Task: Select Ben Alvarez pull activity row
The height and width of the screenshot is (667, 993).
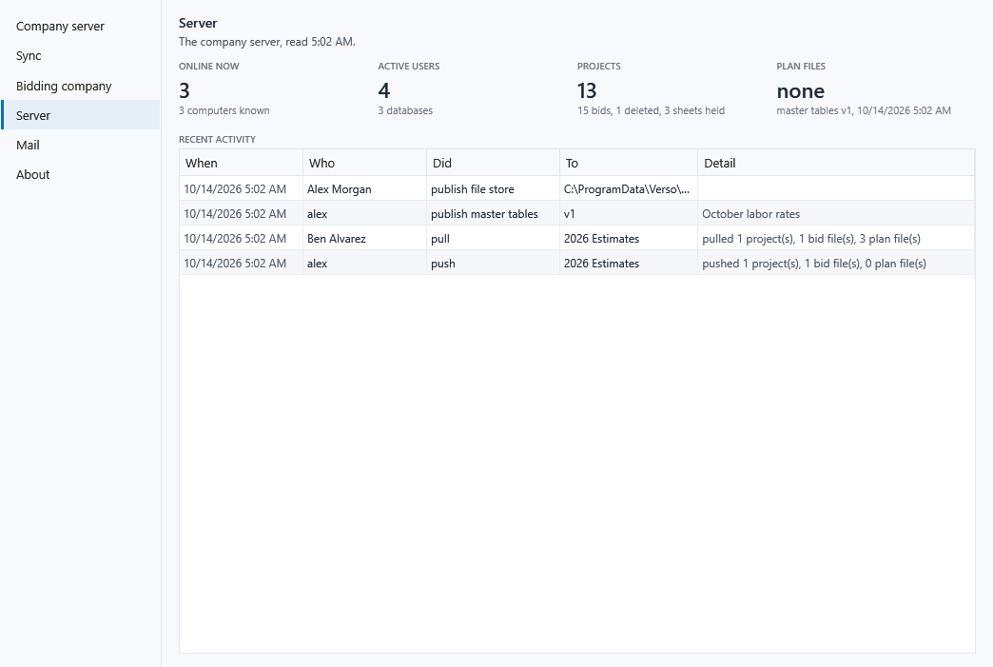Action: [x=577, y=238]
